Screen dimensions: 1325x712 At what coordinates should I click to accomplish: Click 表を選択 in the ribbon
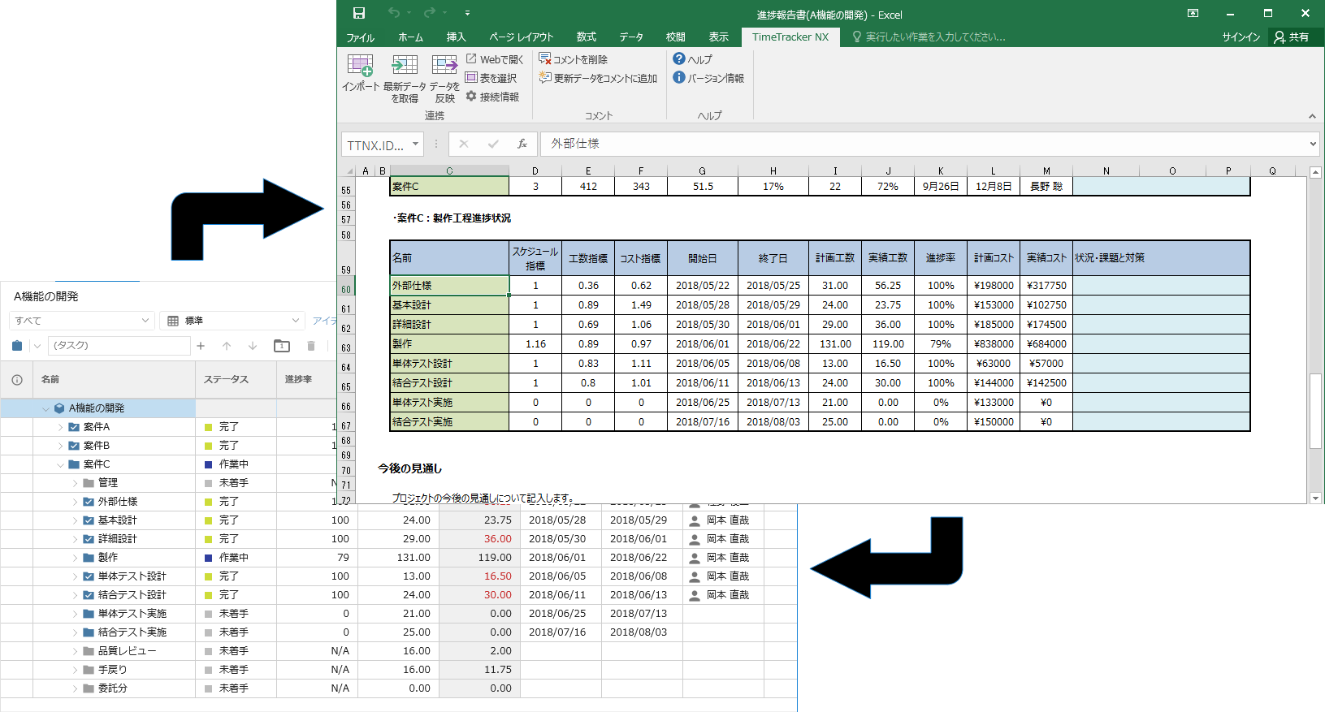(x=491, y=78)
